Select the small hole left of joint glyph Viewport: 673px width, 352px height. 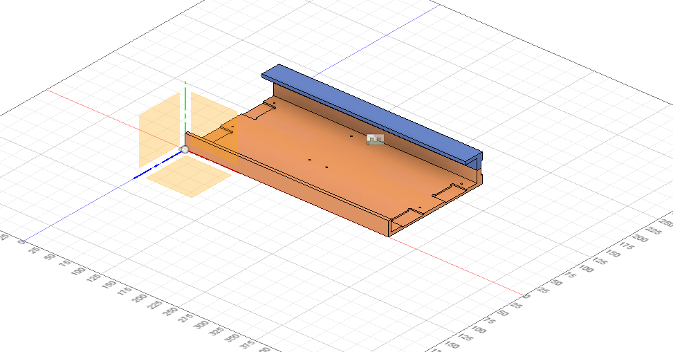[x=351, y=136]
